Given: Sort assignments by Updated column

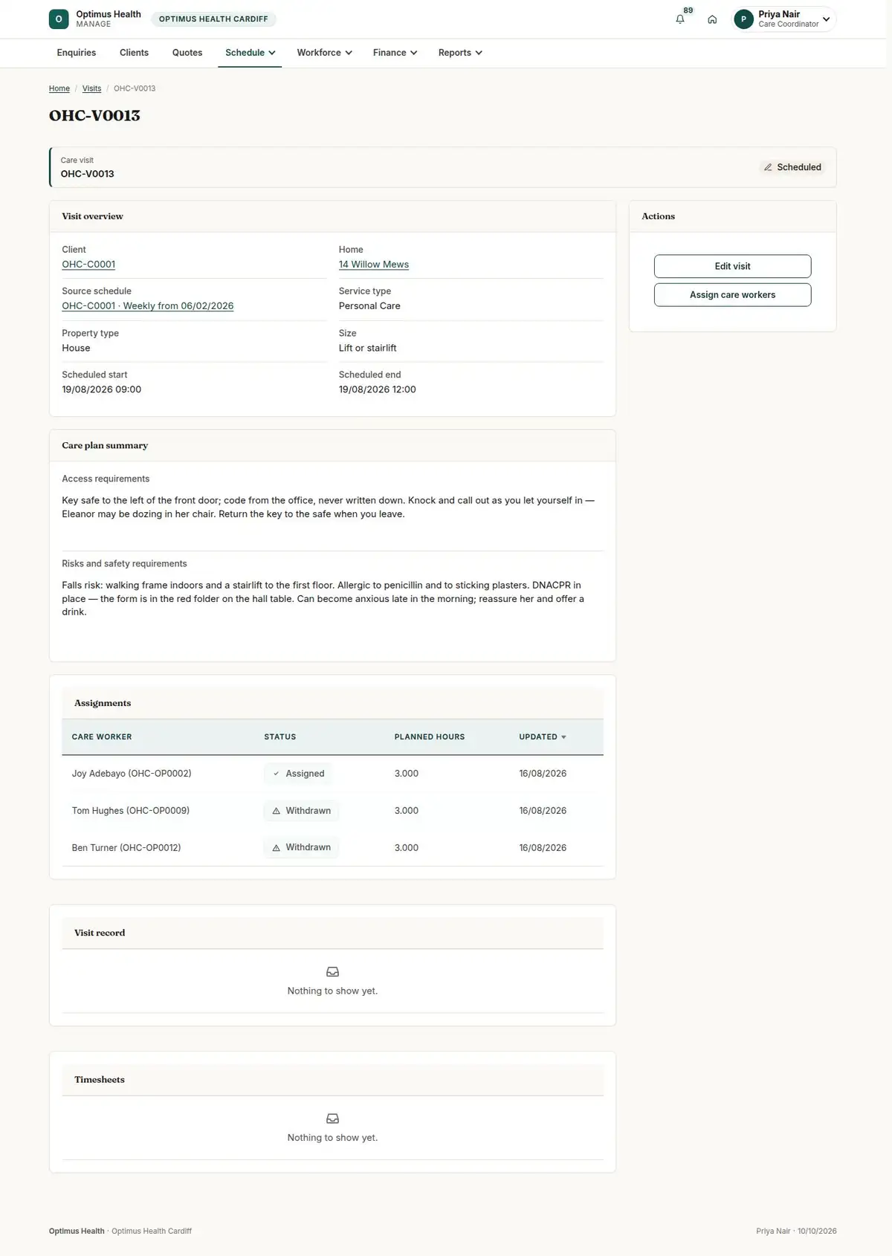Looking at the screenshot, I should click(543, 737).
